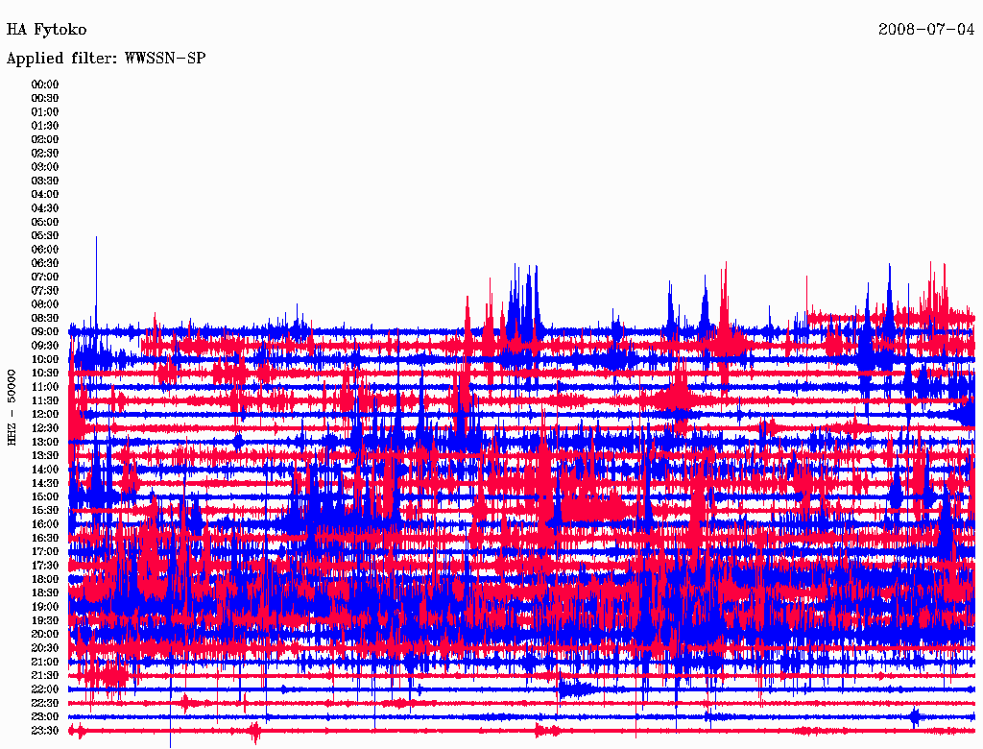This screenshot has height=749, width=983.
Task: Select the 09:30 time label
Action: point(45,346)
